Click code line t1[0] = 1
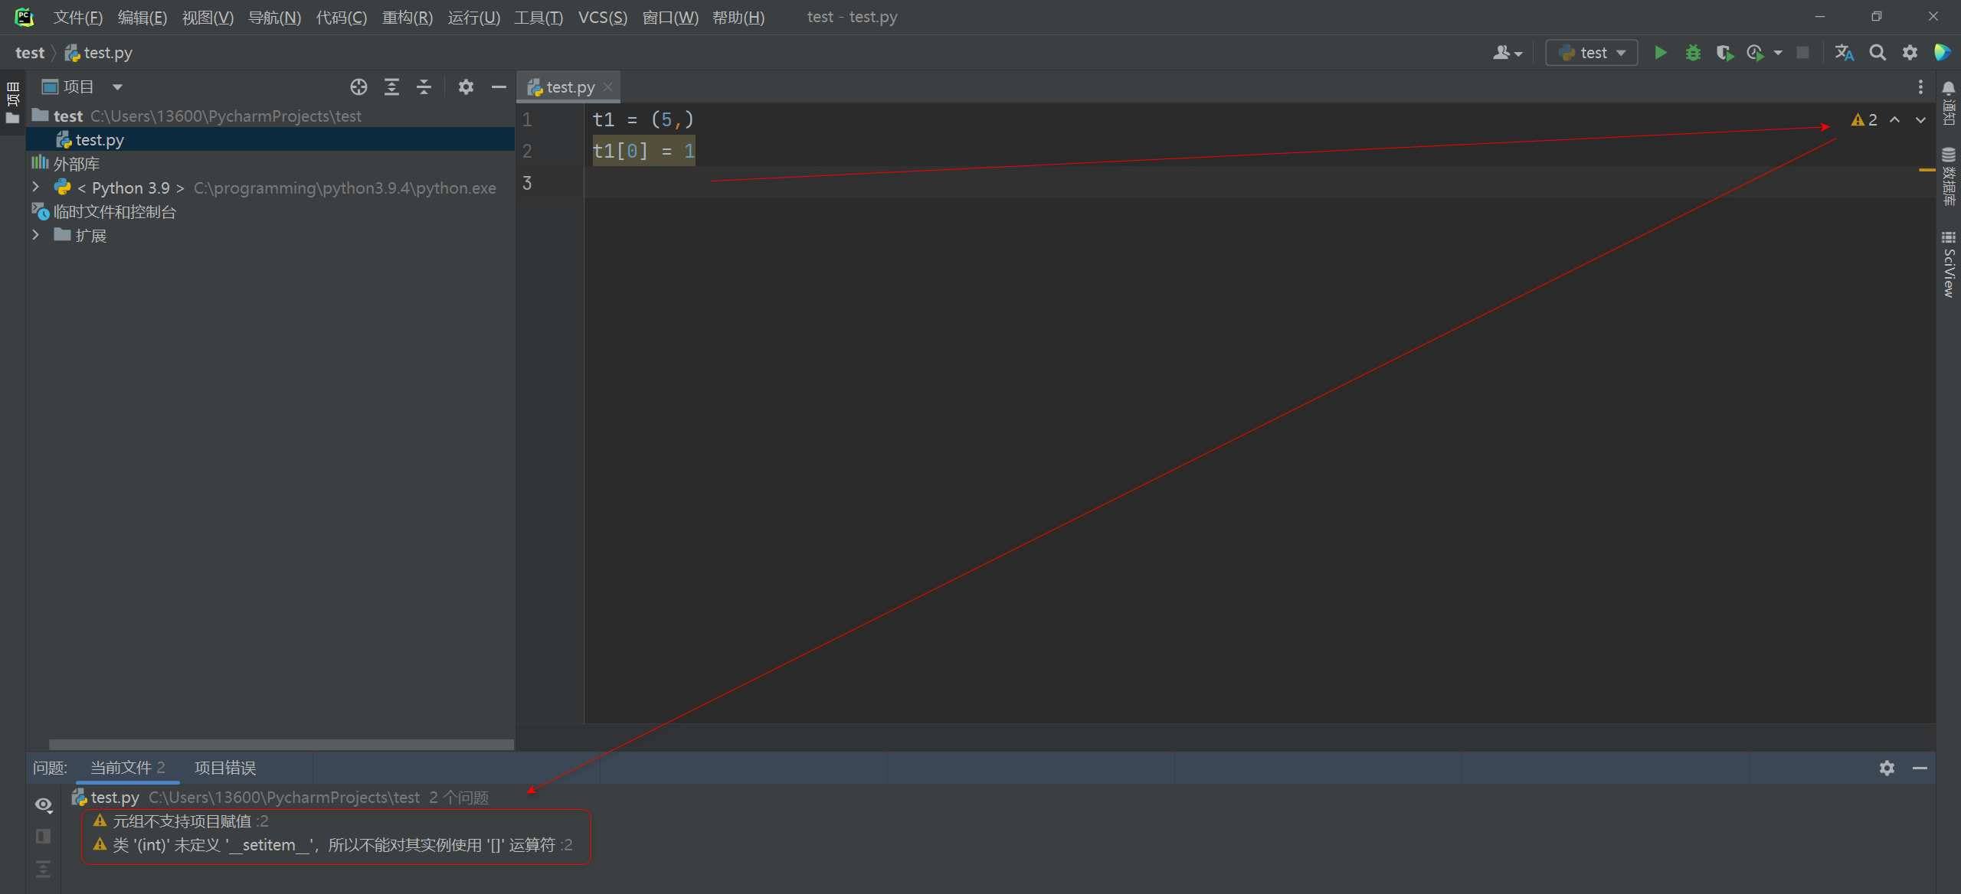The image size is (1961, 894). [x=643, y=152]
